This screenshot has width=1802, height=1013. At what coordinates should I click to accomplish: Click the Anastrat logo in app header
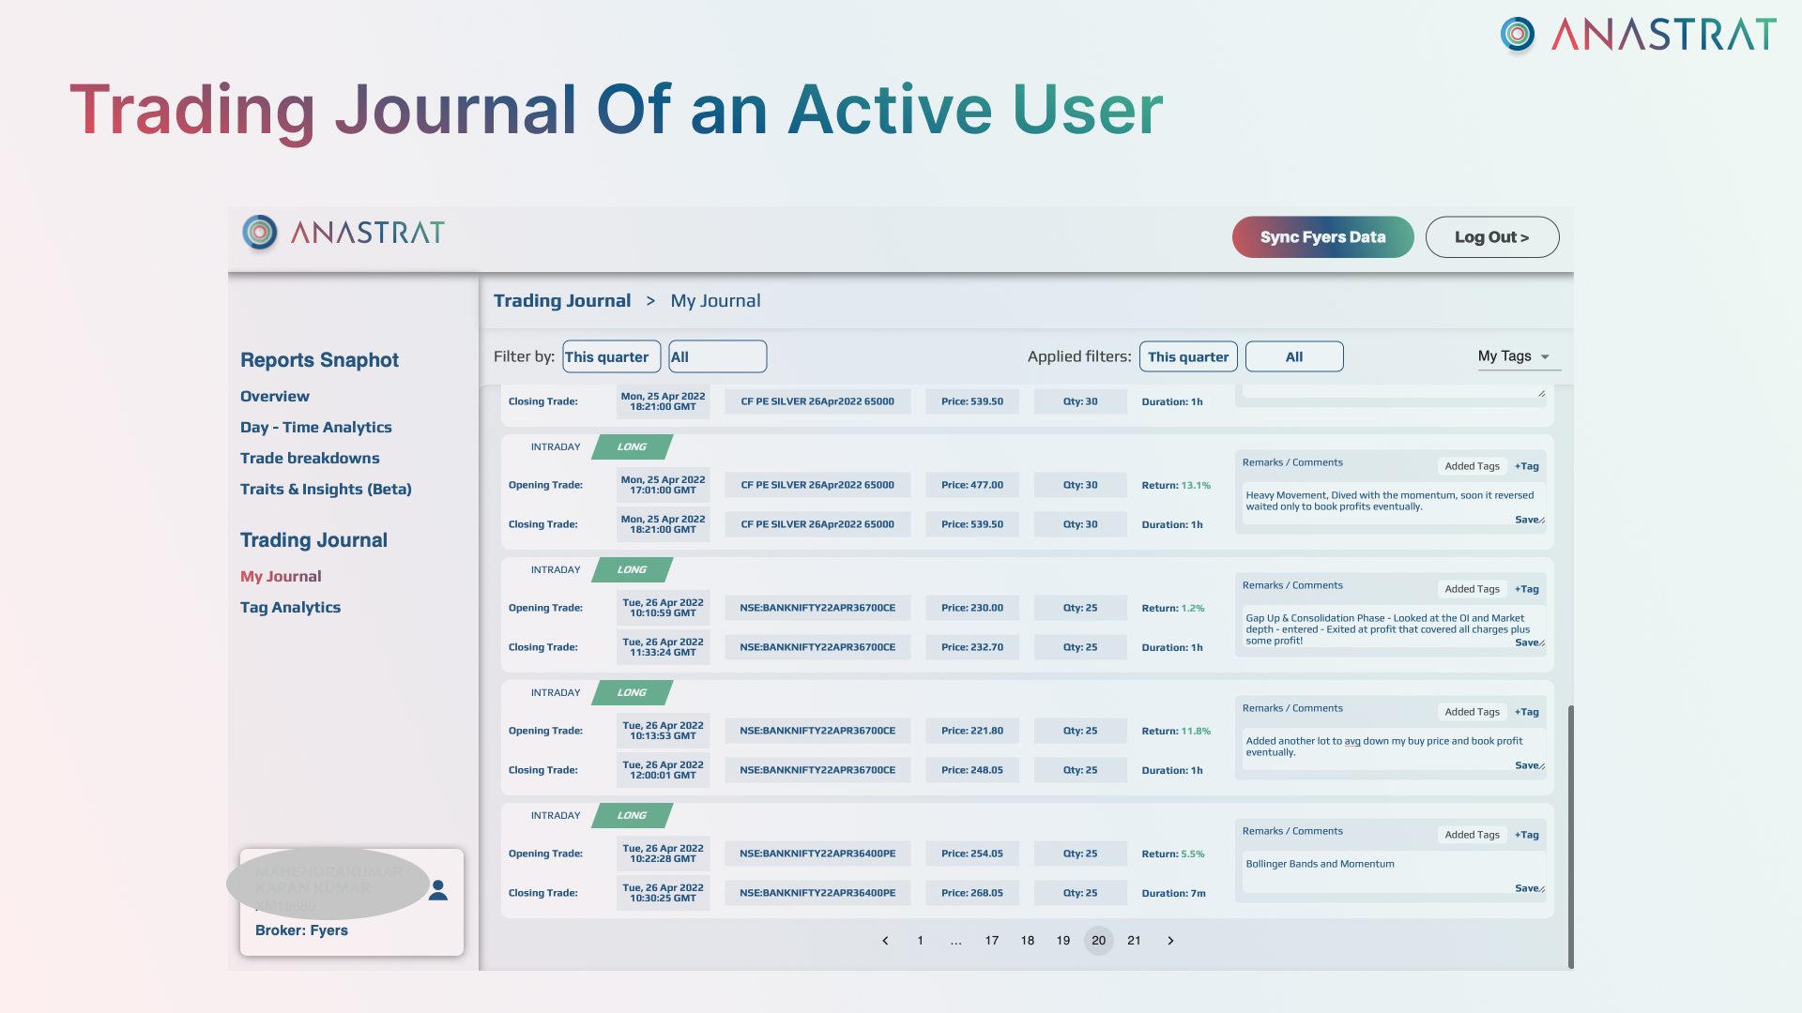click(344, 233)
